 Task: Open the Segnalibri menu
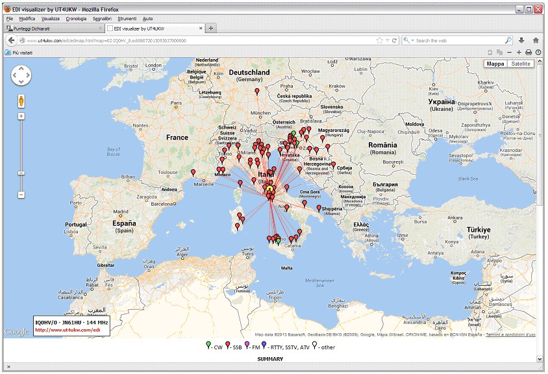(102, 19)
